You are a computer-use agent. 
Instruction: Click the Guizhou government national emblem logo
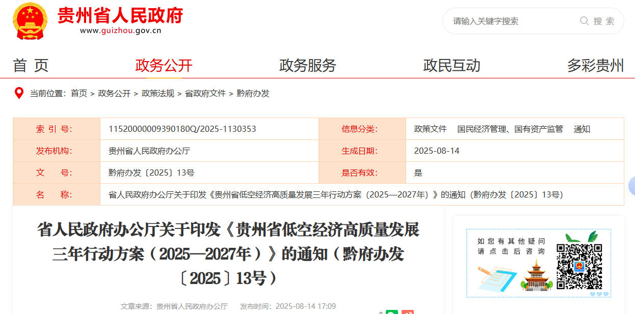click(x=30, y=20)
